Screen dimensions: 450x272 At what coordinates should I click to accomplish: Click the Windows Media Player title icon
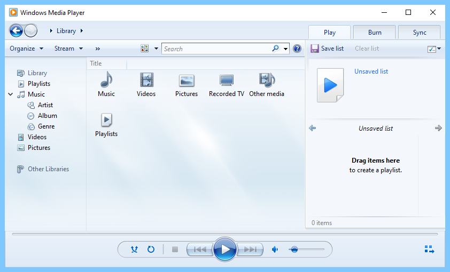pyautogui.click(x=13, y=12)
